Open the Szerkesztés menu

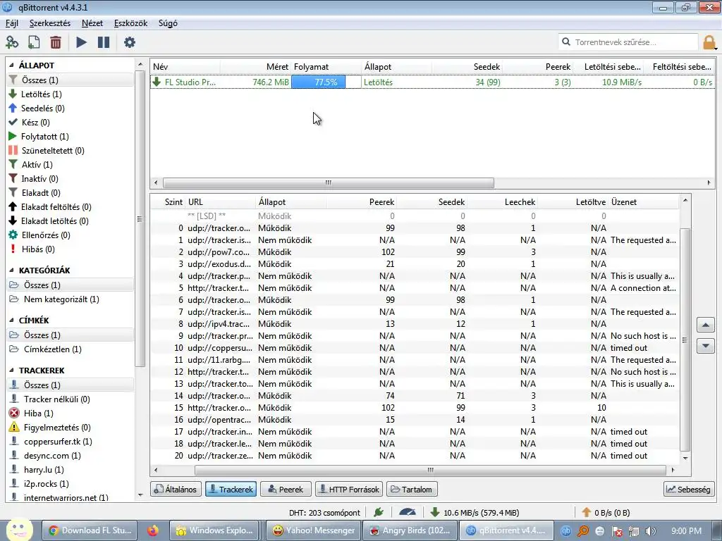point(50,23)
